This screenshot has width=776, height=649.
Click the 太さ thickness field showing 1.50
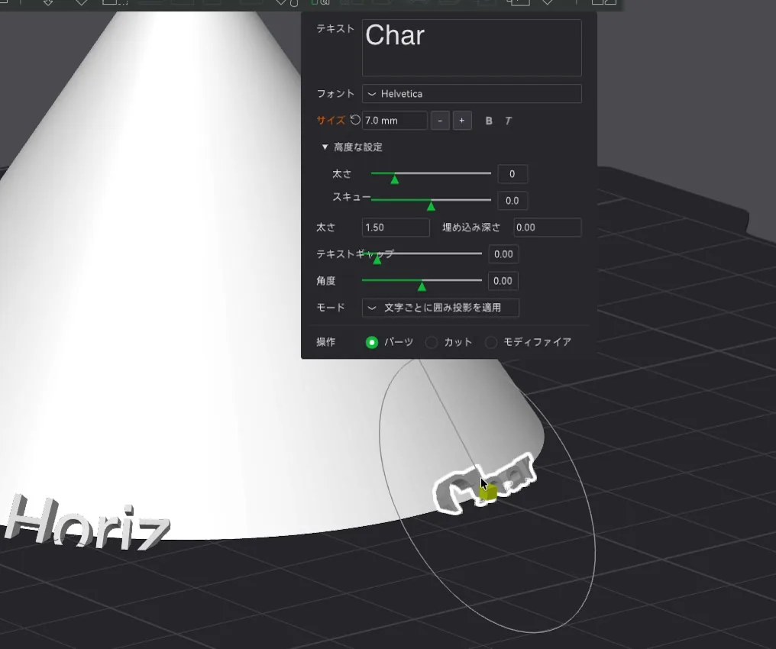(396, 228)
